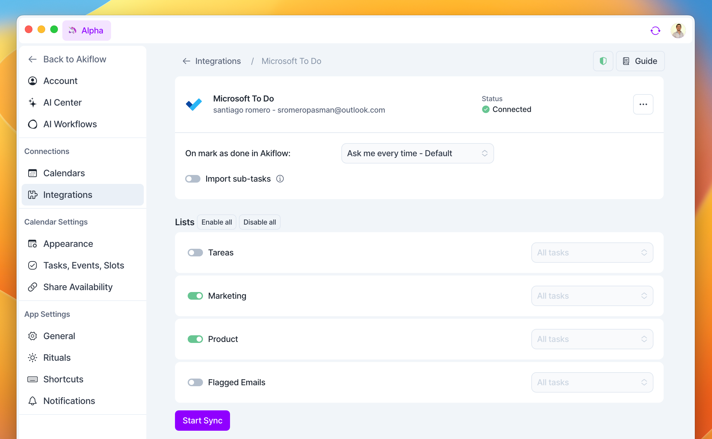The height and width of the screenshot is (439, 712).
Task: Click the Appearance calendar-gear icon
Action: pyautogui.click(x=32, y=244)
